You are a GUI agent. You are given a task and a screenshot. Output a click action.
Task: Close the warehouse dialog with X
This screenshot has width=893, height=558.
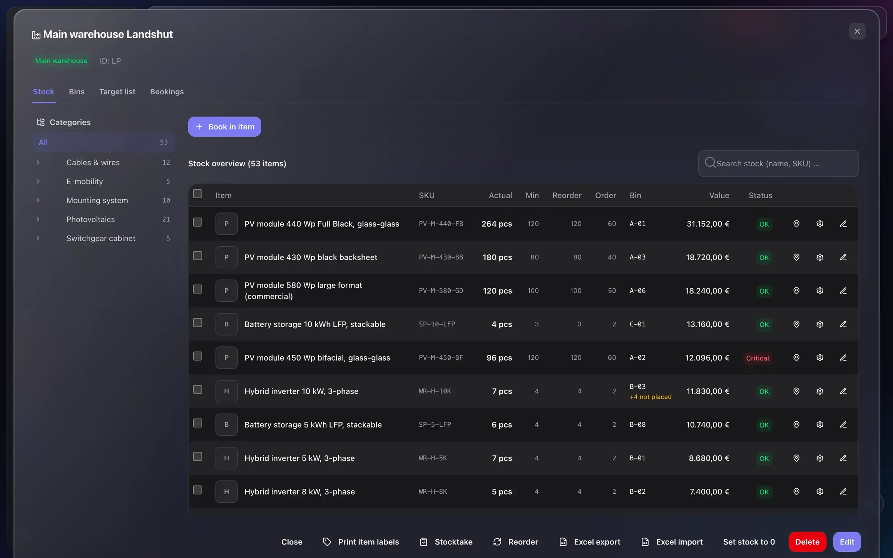[857, 31]
